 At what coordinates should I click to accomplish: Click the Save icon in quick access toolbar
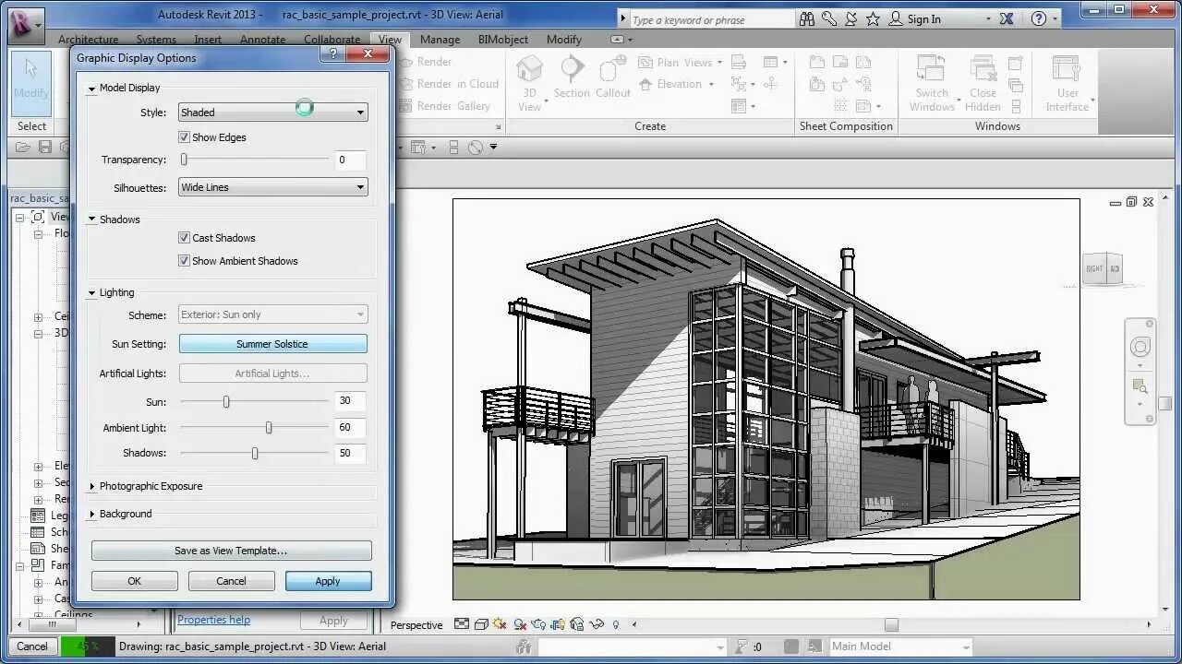[x=45, y=147]
